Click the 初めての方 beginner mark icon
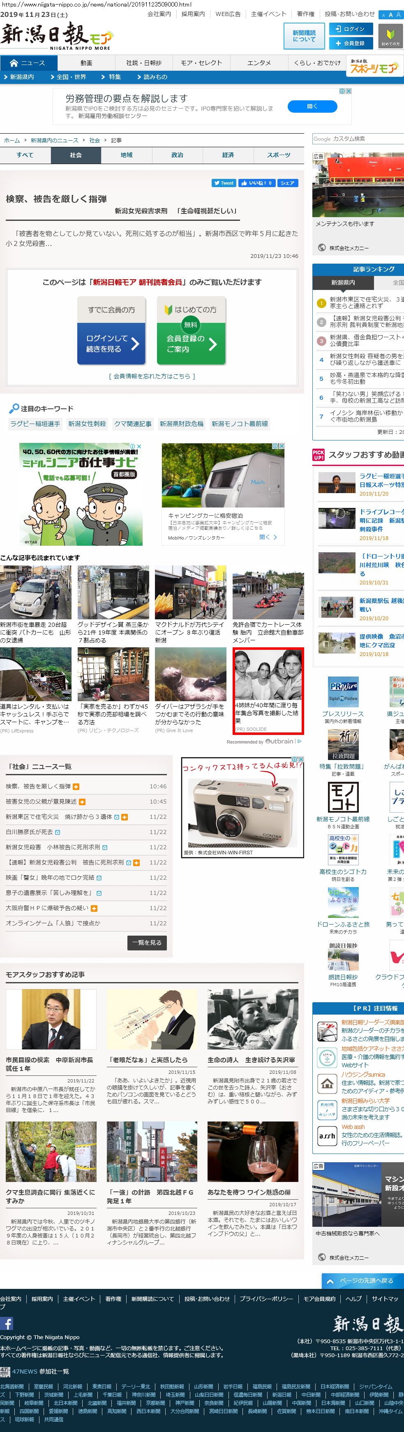The width and height of the screenshot is (404, 1432). [390, 37]
